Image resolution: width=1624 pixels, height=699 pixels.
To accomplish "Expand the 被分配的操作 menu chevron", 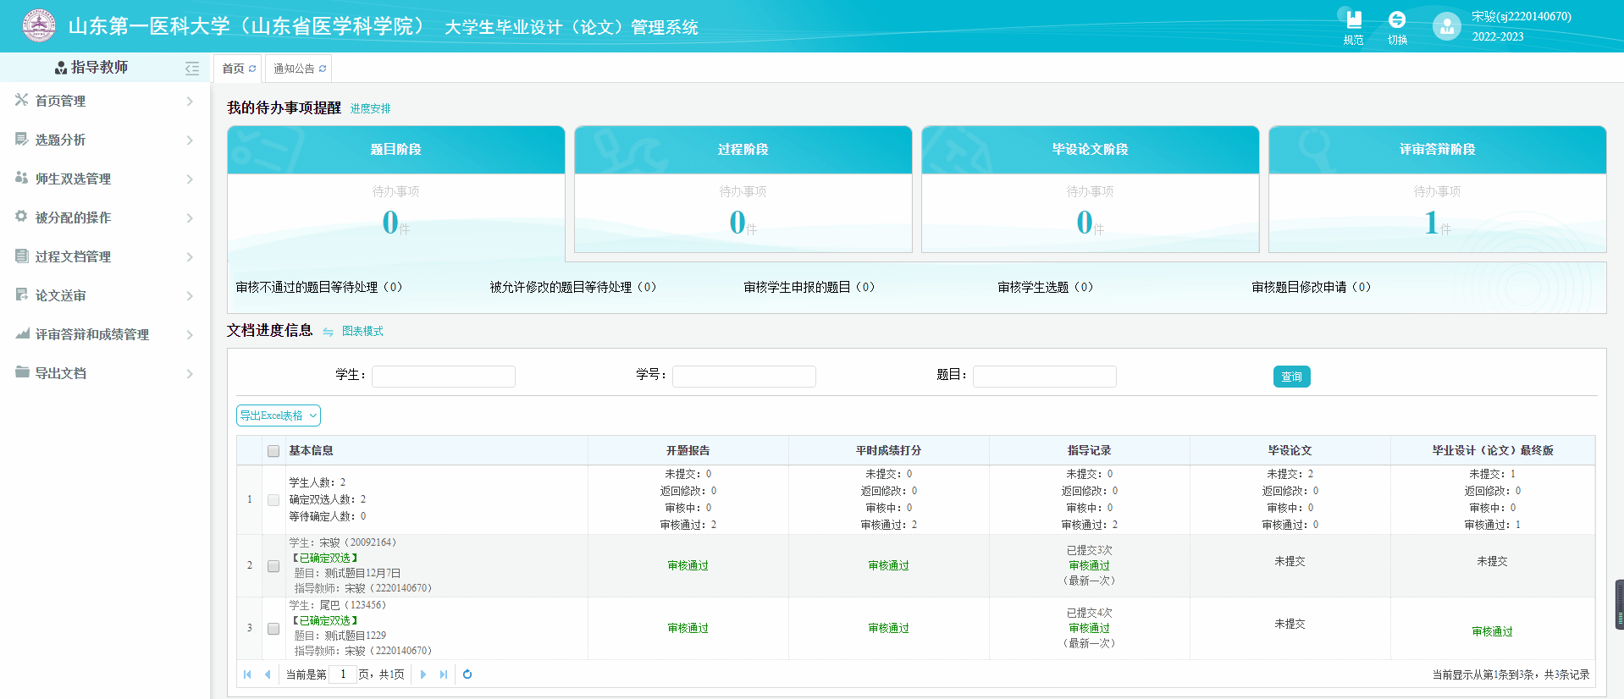I will tap(190, 218).
